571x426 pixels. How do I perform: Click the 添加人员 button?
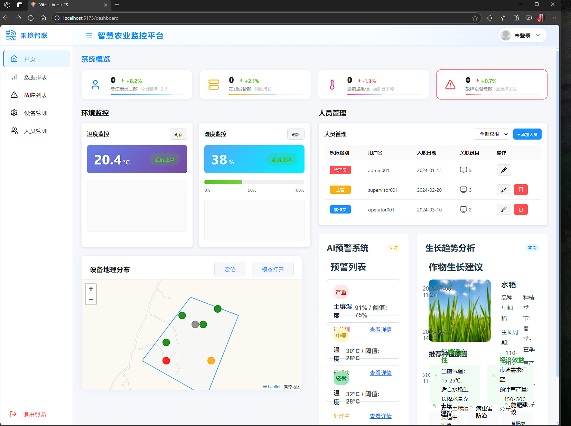click(x=527, y=134)
